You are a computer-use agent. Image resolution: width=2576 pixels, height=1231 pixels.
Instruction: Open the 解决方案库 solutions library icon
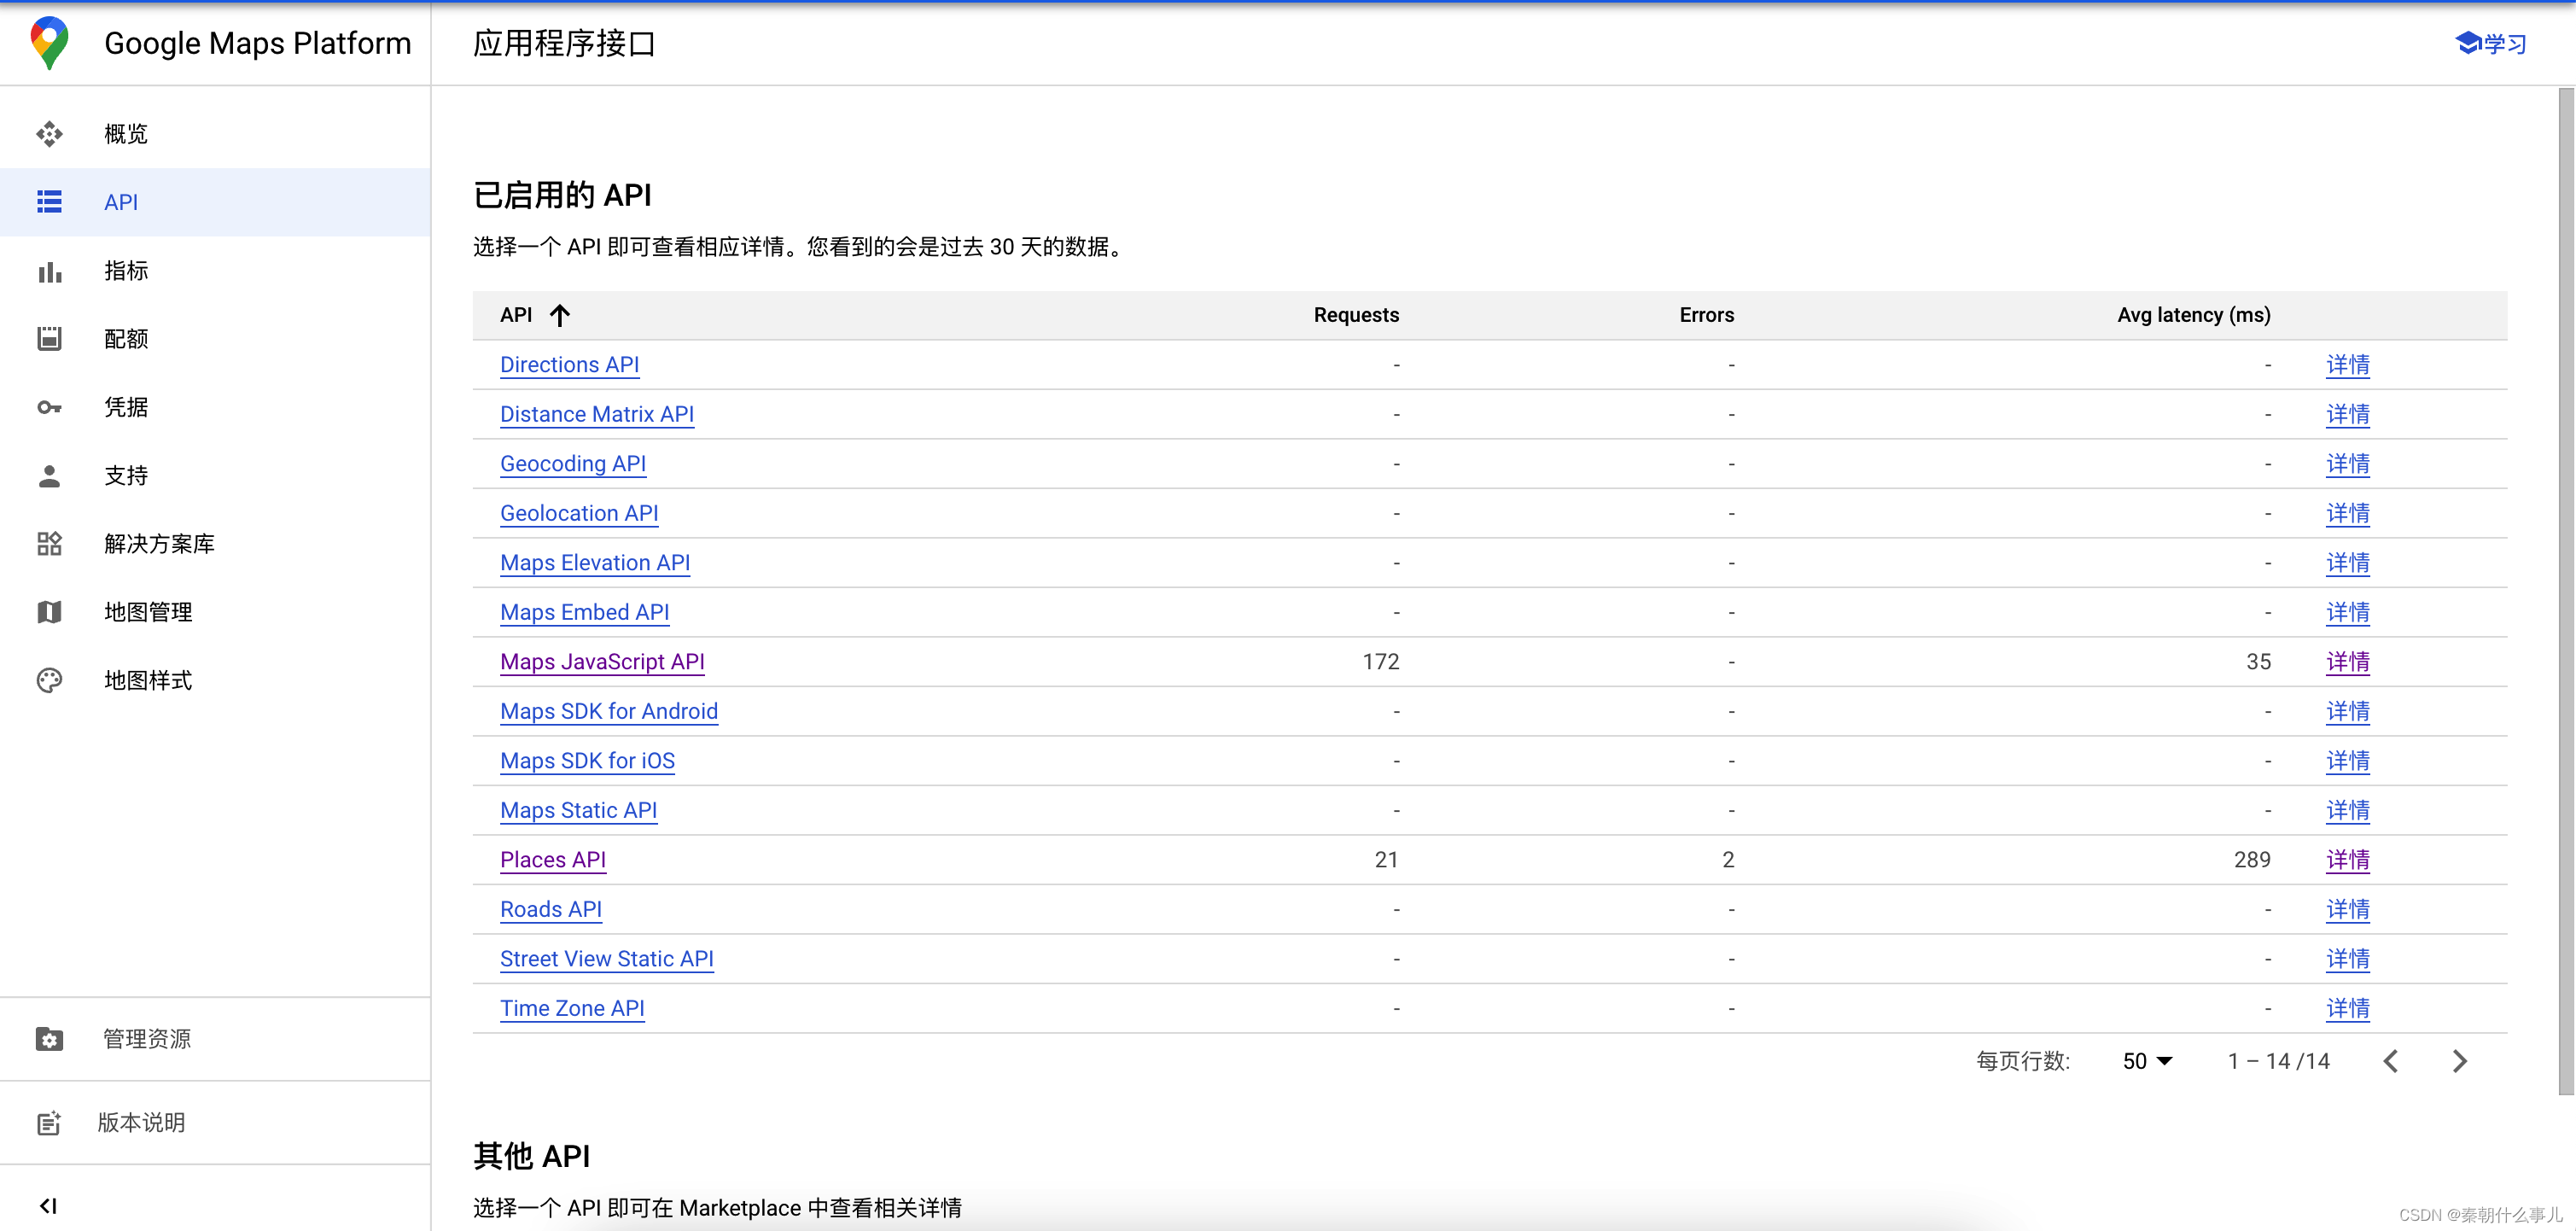pos(49,544)
